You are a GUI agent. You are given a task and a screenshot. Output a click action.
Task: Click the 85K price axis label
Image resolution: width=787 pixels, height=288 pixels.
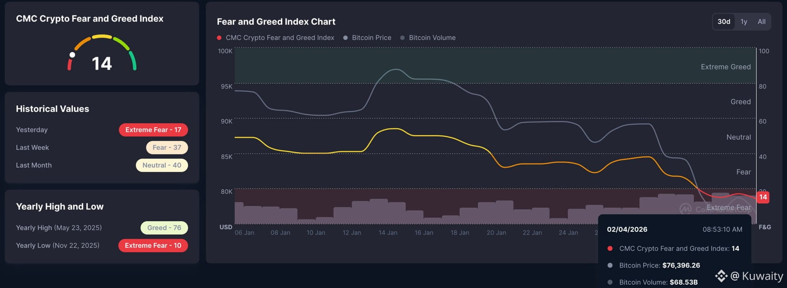point(226,157)
